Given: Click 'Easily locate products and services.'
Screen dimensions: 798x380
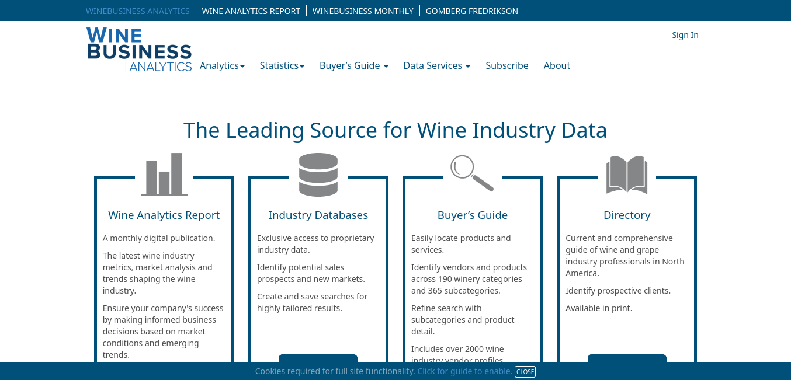Looking at the screenshot, I should pyautogui.click(x=461, y=244).
